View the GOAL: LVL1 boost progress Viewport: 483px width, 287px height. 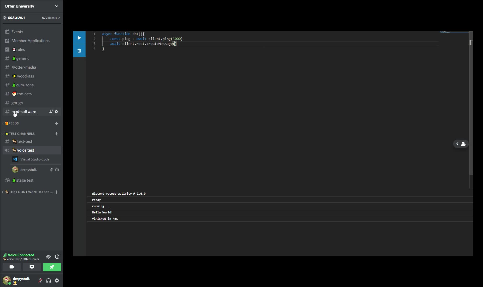click(31, 17)
